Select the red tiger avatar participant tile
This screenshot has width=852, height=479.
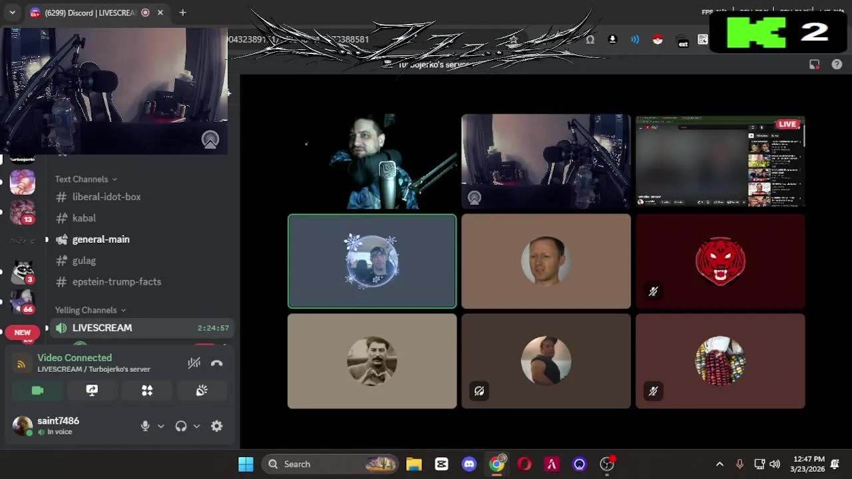(720, 261)
